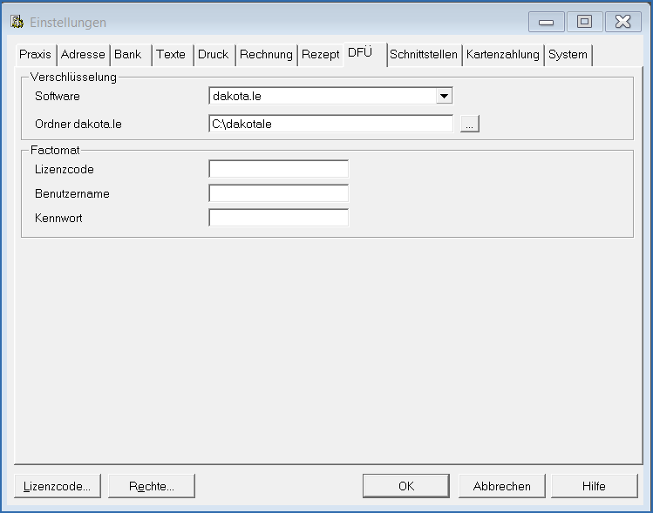
Task: Open the Schnittstellen tab
Action: pyautogui.click(x=424, y=55)
